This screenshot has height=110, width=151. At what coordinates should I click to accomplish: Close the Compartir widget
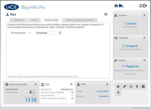pyautogui.click(x=144, y=38)
